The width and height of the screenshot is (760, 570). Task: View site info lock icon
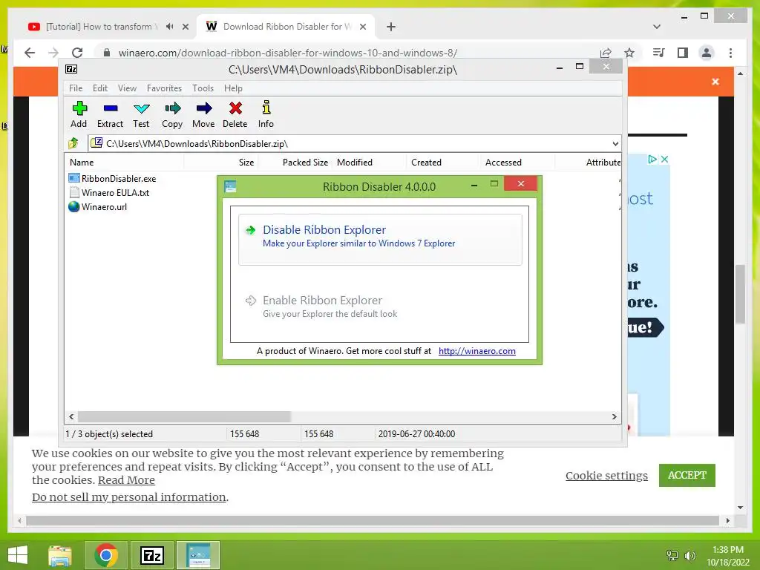point(107,53)
